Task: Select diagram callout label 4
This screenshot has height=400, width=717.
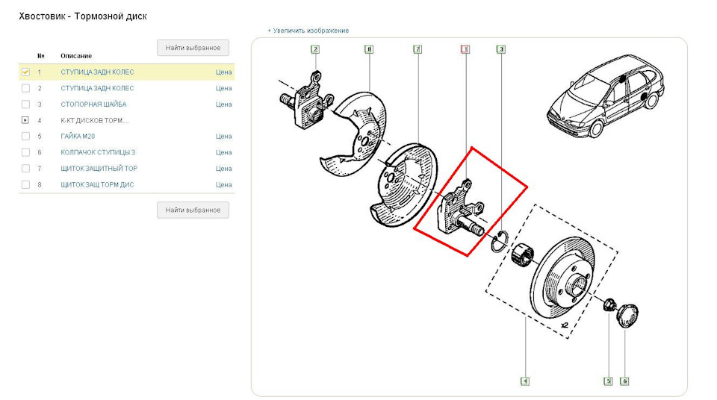Action: (x=525, y=381)
